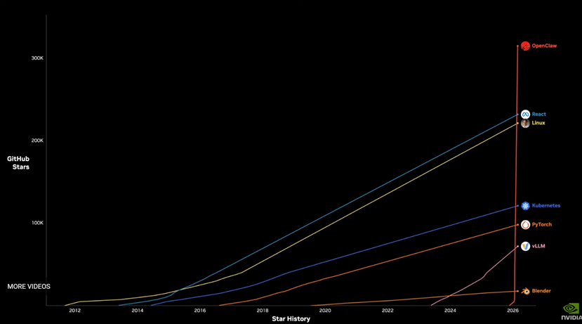Open the MORE VIDEOS overlay

click(29, 287)
